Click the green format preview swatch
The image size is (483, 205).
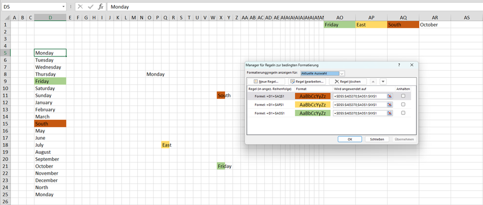tap(313, 113)
